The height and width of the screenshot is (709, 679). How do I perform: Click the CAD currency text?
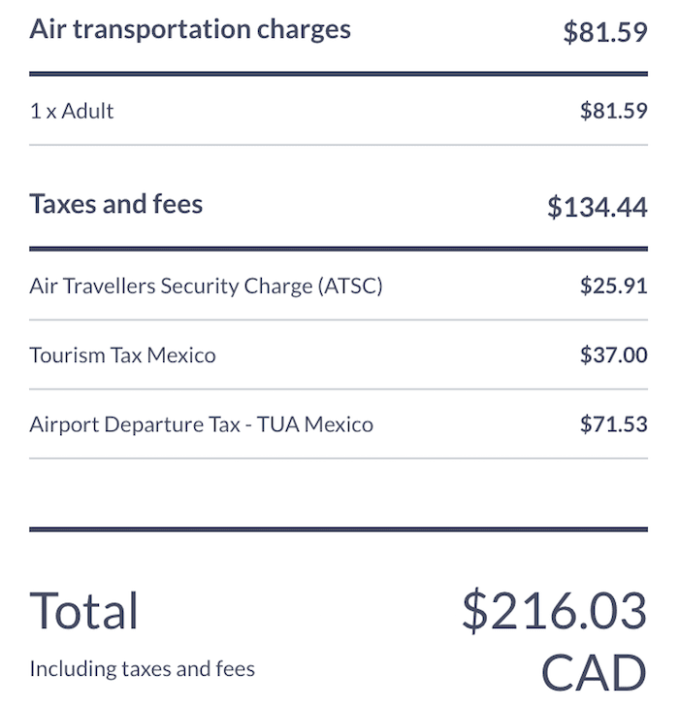click(594, 673)
